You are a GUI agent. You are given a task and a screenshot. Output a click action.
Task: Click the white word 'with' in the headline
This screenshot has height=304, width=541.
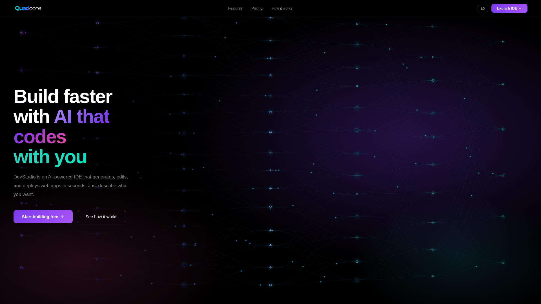[x=32, y=117]
